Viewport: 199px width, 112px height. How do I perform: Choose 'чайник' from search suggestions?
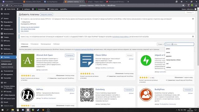pos(169,67)
